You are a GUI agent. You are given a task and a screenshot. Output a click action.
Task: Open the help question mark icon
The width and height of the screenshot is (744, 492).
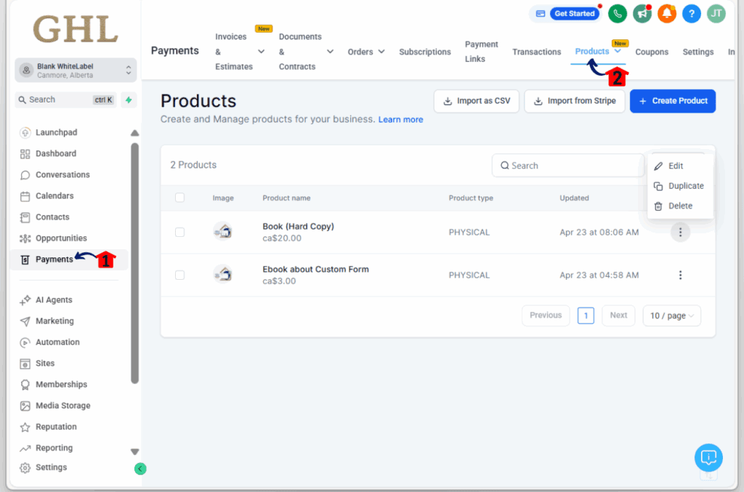691,13
